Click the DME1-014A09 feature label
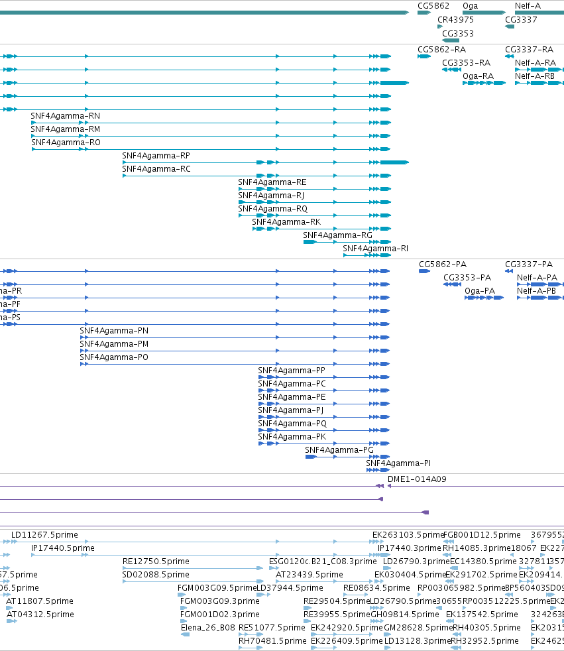 tap(417, 479)
